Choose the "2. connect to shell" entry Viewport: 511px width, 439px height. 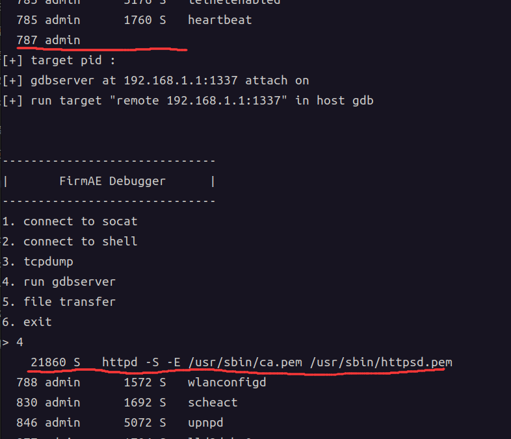[70, 242]
